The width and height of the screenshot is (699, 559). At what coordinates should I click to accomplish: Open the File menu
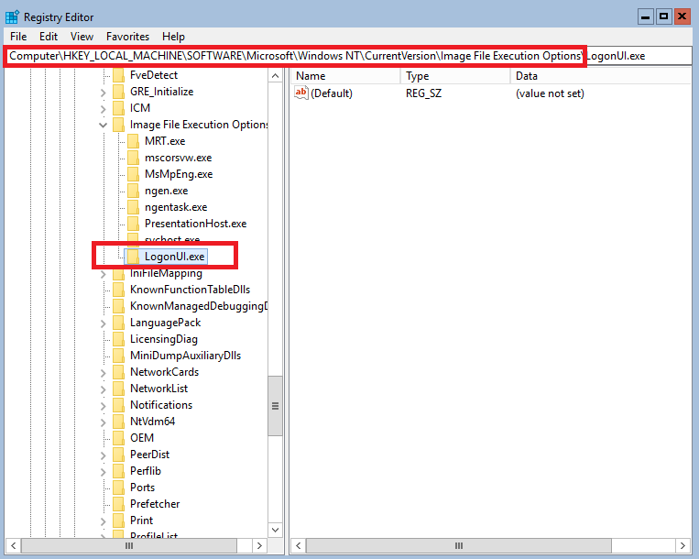18,37
